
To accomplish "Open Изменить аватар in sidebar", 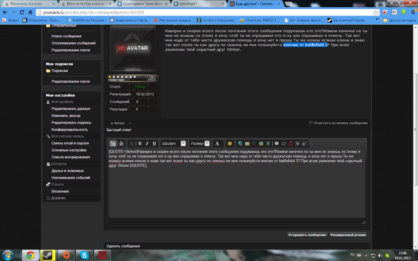I will (x=66, y=116).
